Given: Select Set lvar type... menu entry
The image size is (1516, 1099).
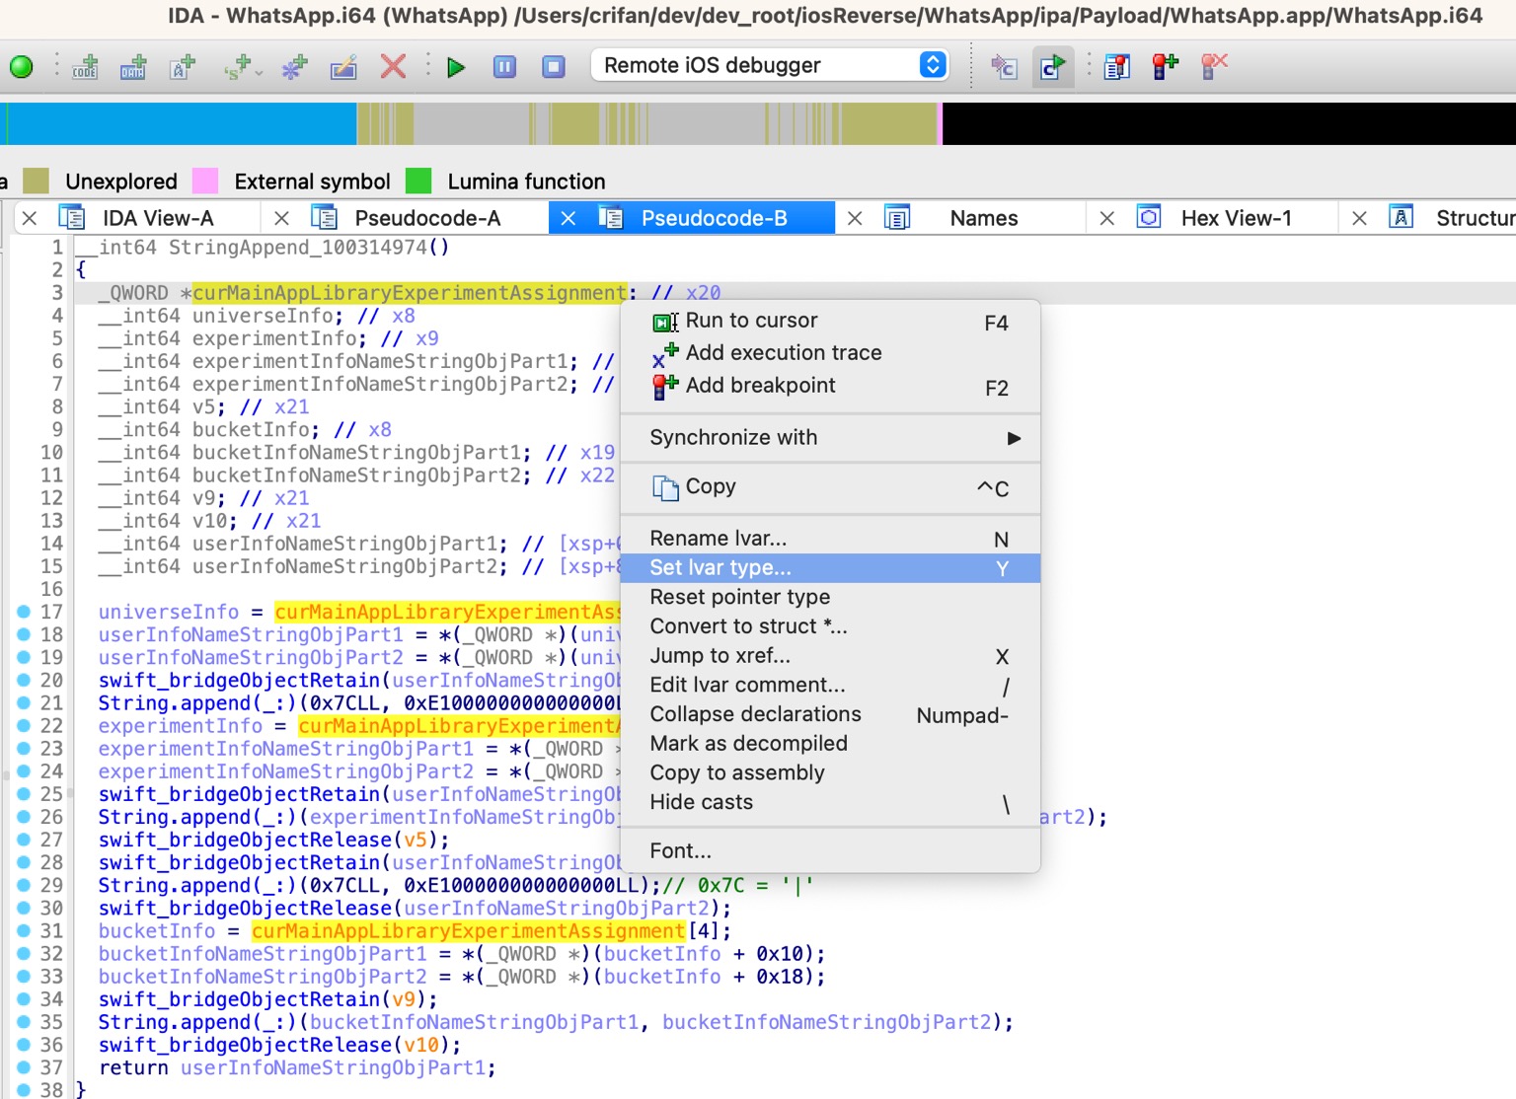Looking at the screenshot, I should 830,568.
